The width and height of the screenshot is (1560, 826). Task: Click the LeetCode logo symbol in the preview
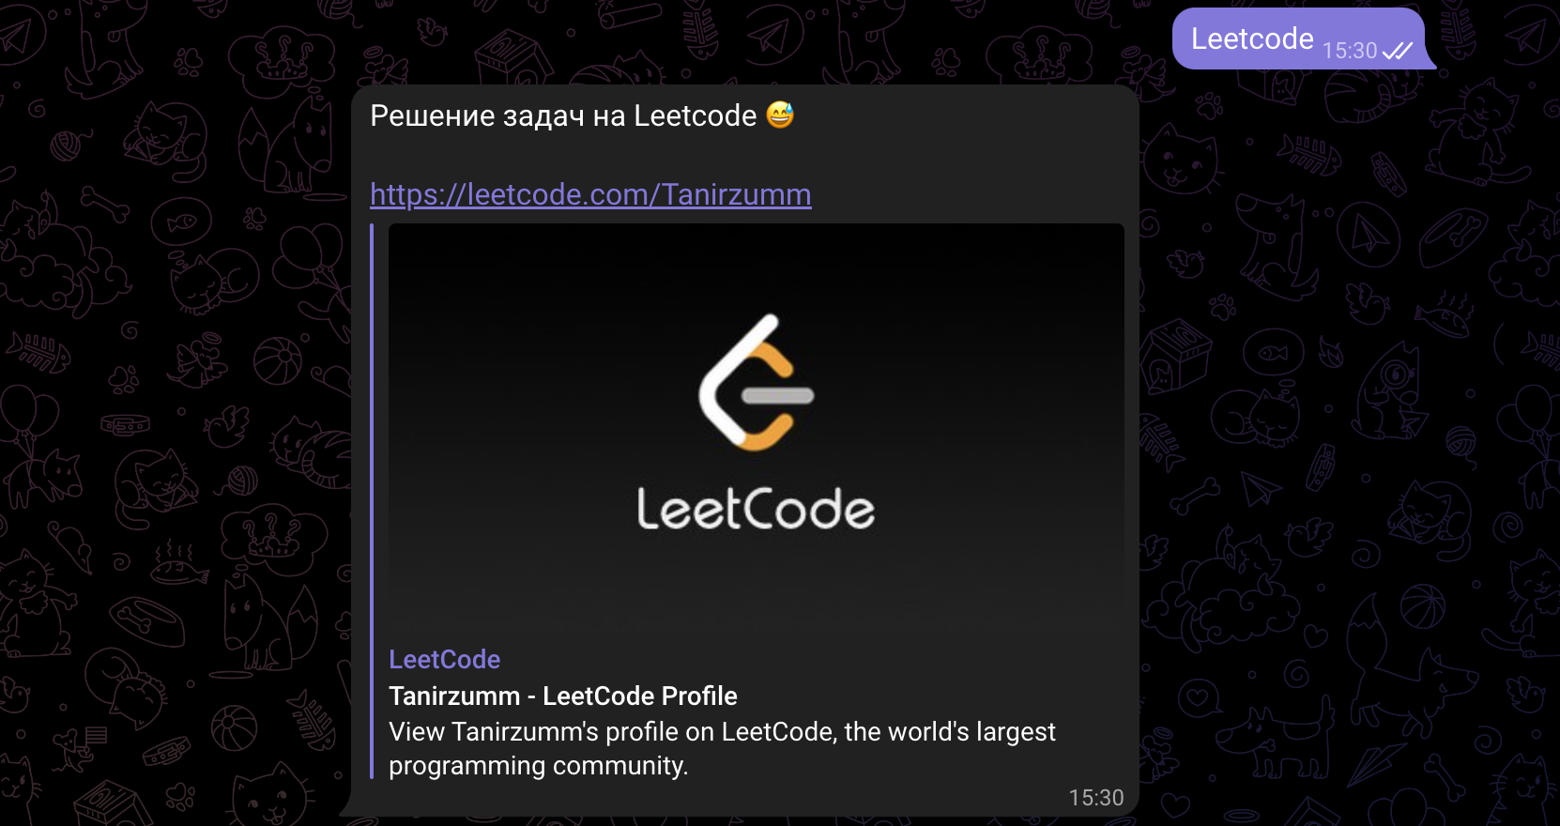point(757,383)
